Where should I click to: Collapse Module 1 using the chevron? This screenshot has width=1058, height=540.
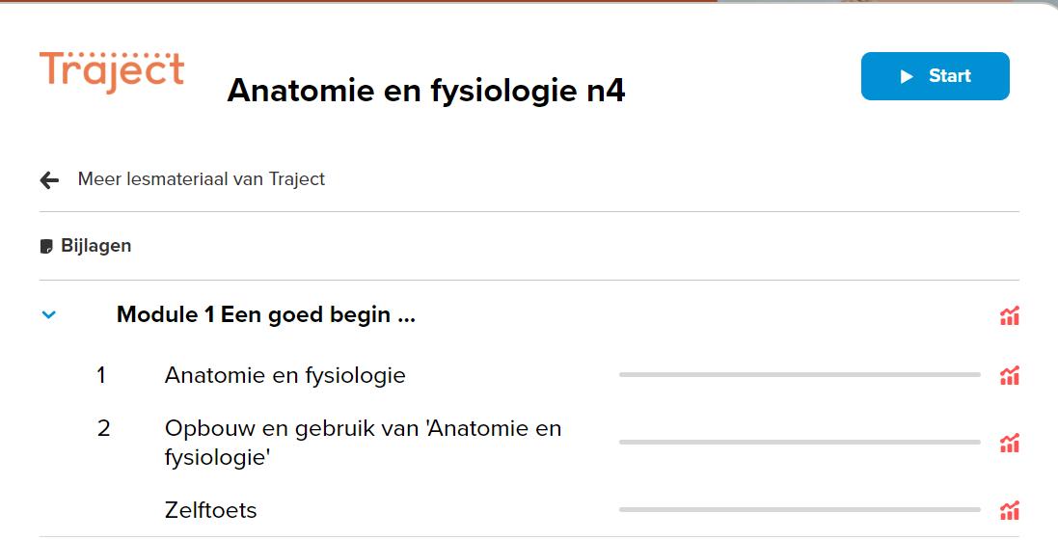tap(49, 315)
